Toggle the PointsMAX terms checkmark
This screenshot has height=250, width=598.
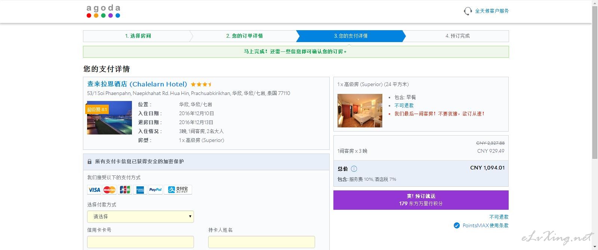pyautogui.click(x=457, y=225)
